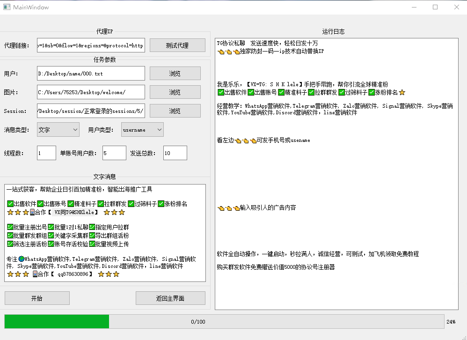Click the "代理链接:" label
The width and height of the screenshot is (467, 340).
(17, 45)
